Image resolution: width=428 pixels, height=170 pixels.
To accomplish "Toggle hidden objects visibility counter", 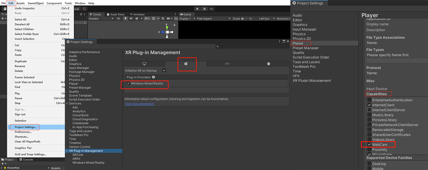I will tap(147, 19).
